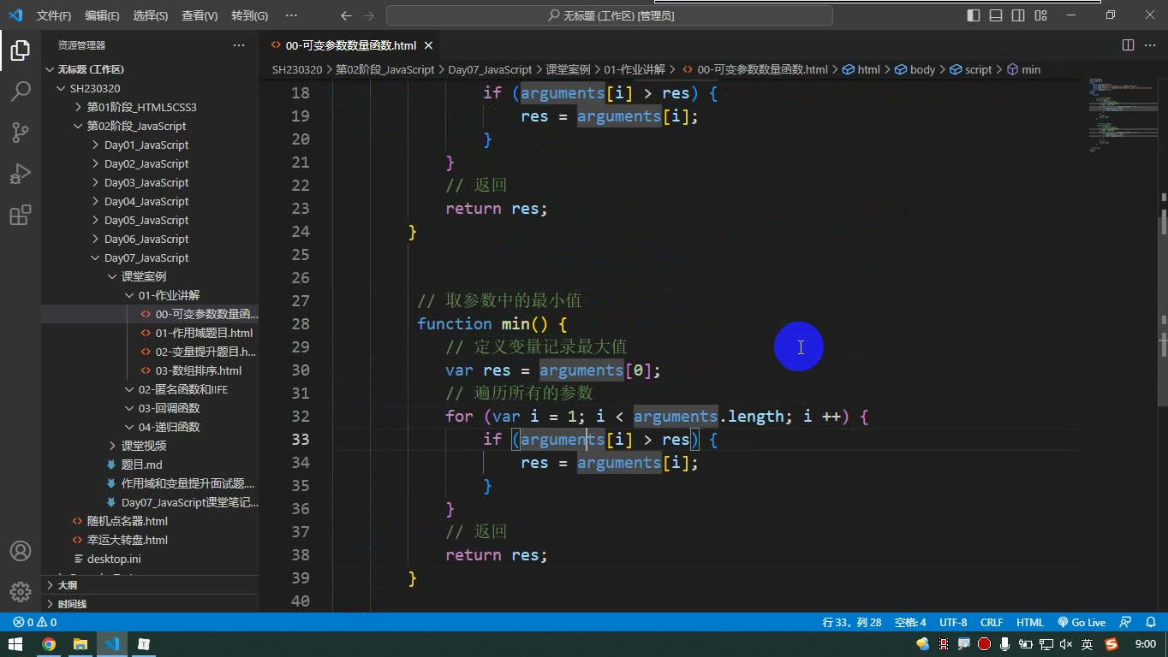Open the Search view in activity bar
This screenshot has height=657, width=1168.
21,92
